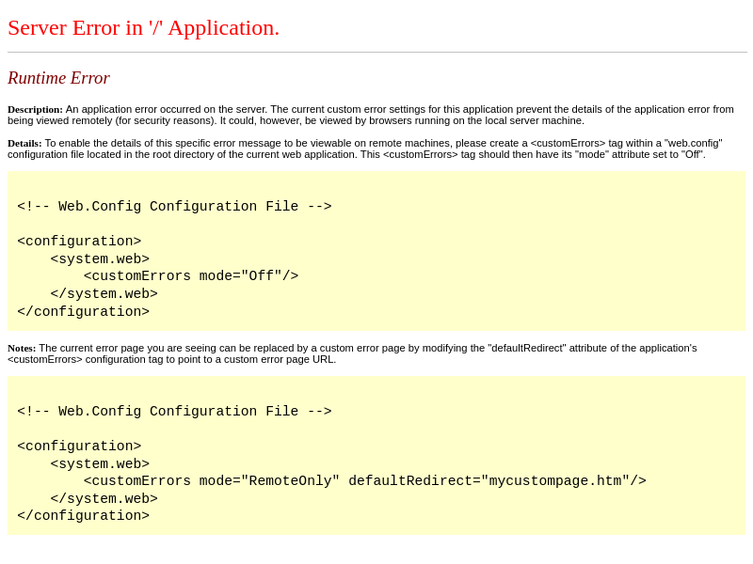Click closing </system.web> tag in second code block
The width and height of the screenshot is (753, 564).
pyautogui.click(x=104, y=499)
